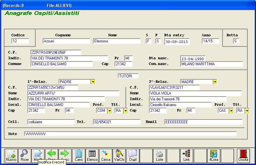The image size is (256, 165).
Task: Click first tutor Indir. field VIA DEI TRAMONTI 78
Action: pos(66,99)
